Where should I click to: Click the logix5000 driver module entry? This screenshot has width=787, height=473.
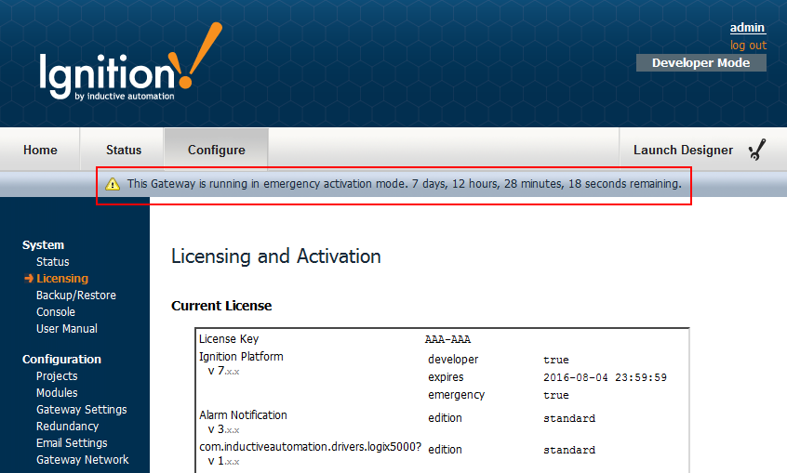pos(310,447)
